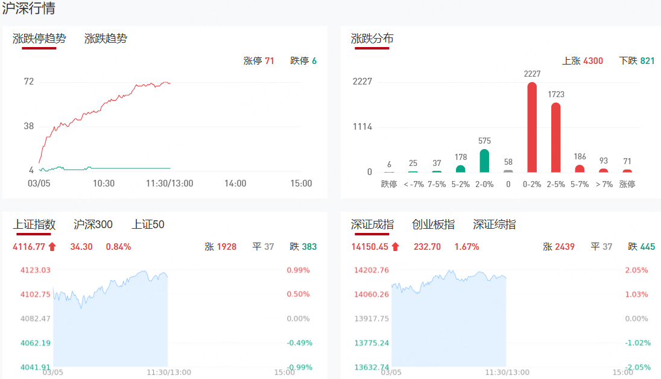Switch to the 涨跌停趋势 tab
661x379 pixels.
pyautogui.click(x=39, y=39)
